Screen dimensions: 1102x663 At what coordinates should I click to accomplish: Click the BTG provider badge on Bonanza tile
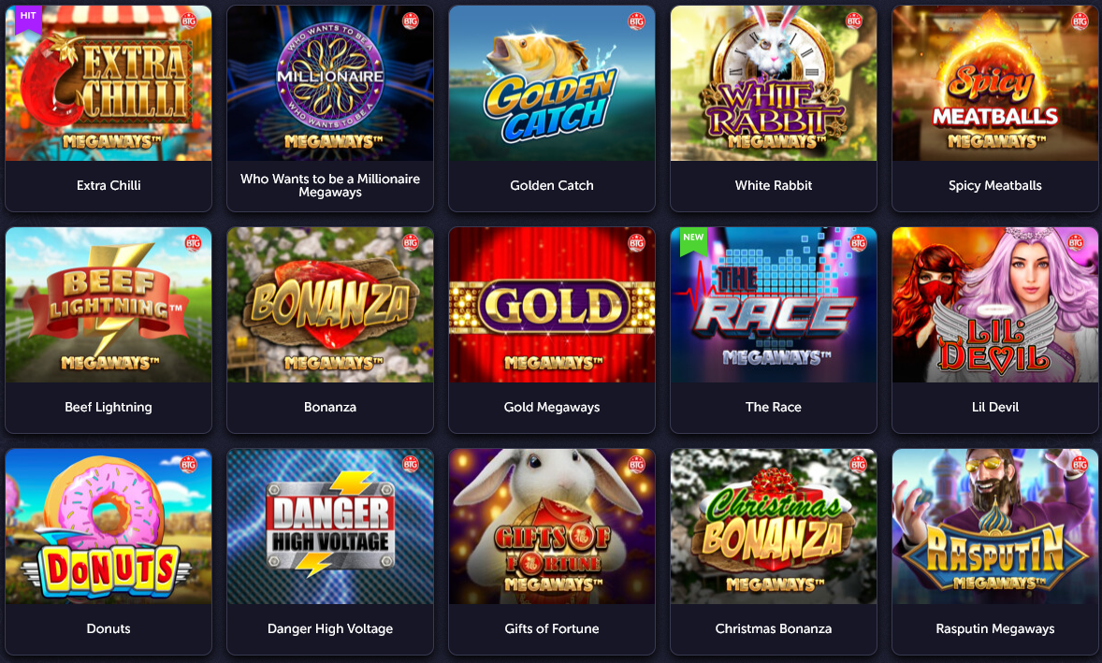(411, 242)
